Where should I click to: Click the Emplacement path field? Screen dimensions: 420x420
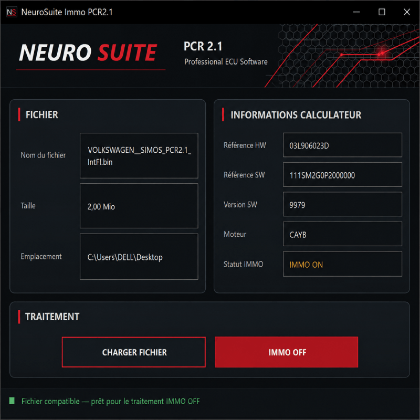139,257
